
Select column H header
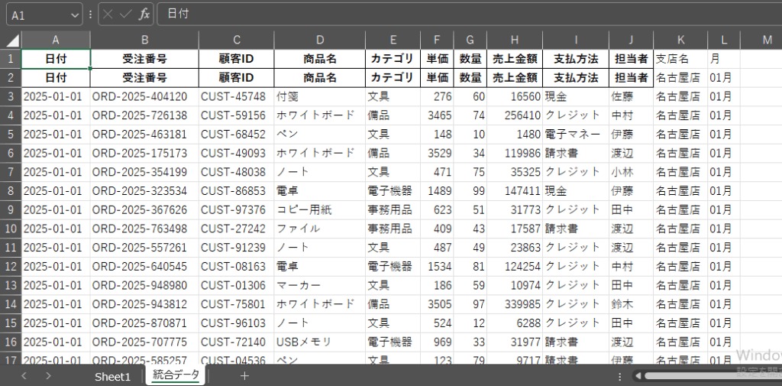coord(514,41)
